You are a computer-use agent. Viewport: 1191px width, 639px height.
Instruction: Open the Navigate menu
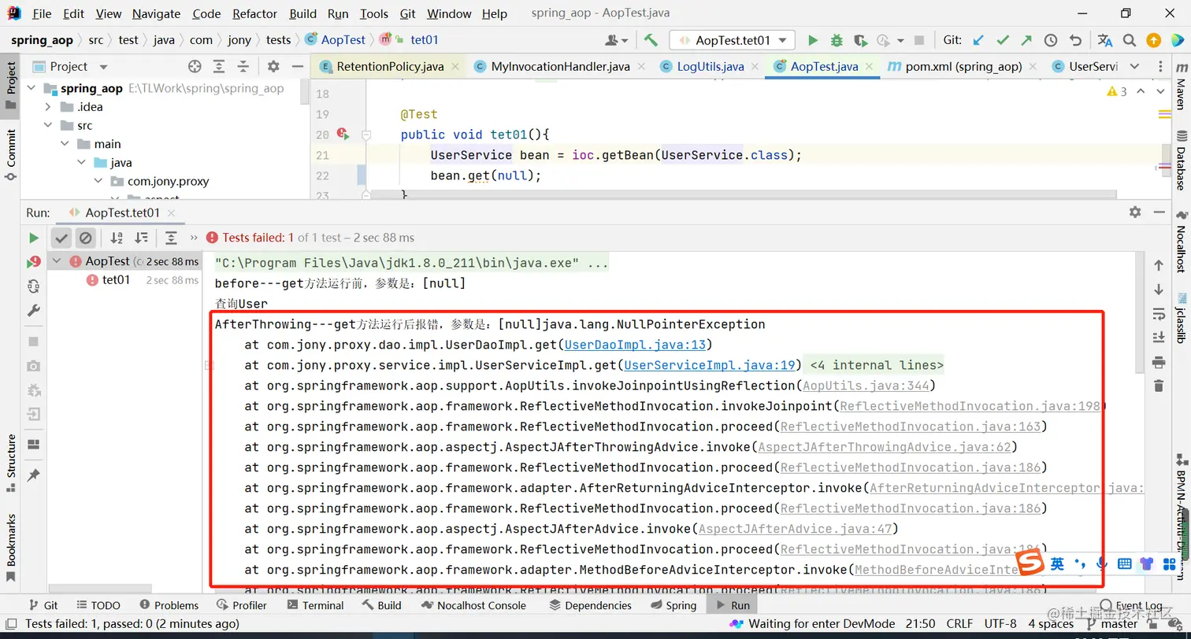point(156,13)
